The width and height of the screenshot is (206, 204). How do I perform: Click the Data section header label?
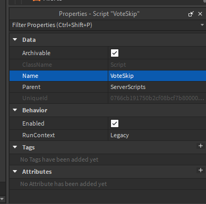click(x=29, y=40)
